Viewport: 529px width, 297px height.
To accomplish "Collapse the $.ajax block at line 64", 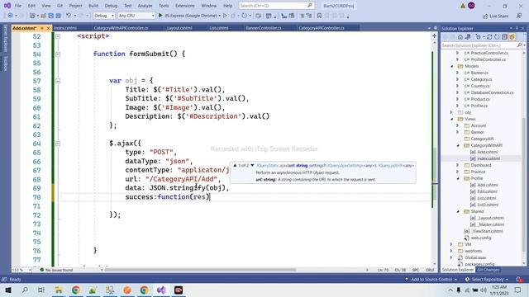I will click(58, 144).
